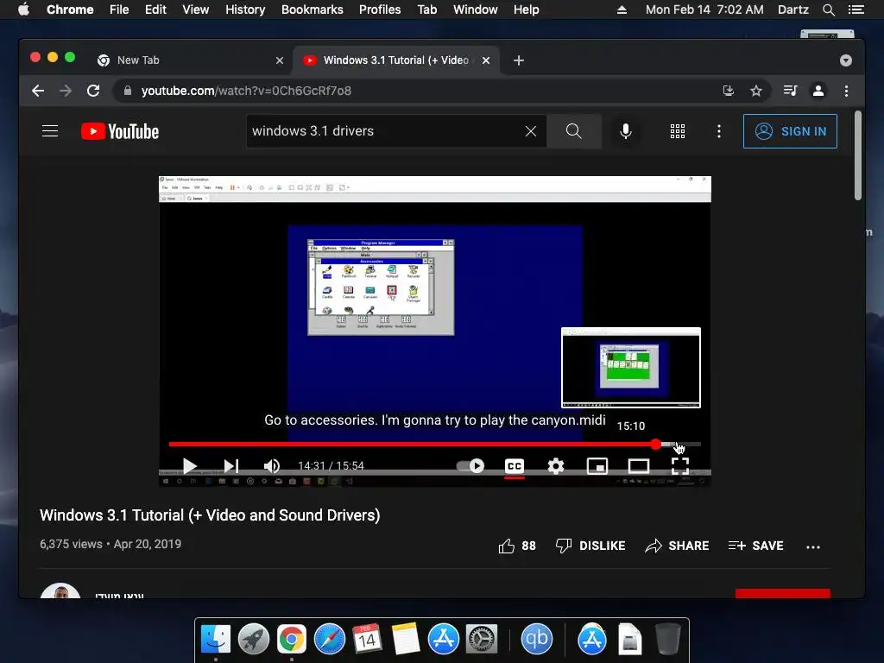This screenshot has width=884, height=663.
Task: Open the History menu
Action: click(x=245, y=9)
